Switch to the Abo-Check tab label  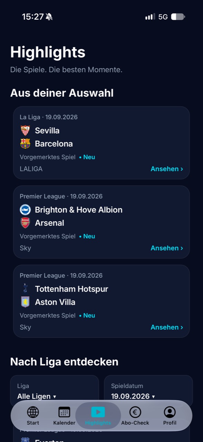click(x=135, y=423)
